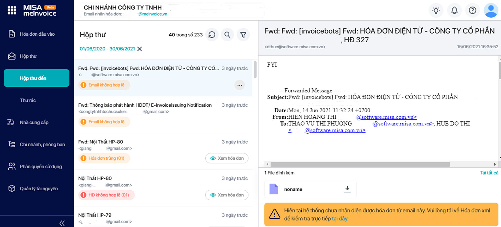Click the email list vertical scrollbar
Image resolution: width=501 pixels, height=227 pixels.
(x=255, y=69)
